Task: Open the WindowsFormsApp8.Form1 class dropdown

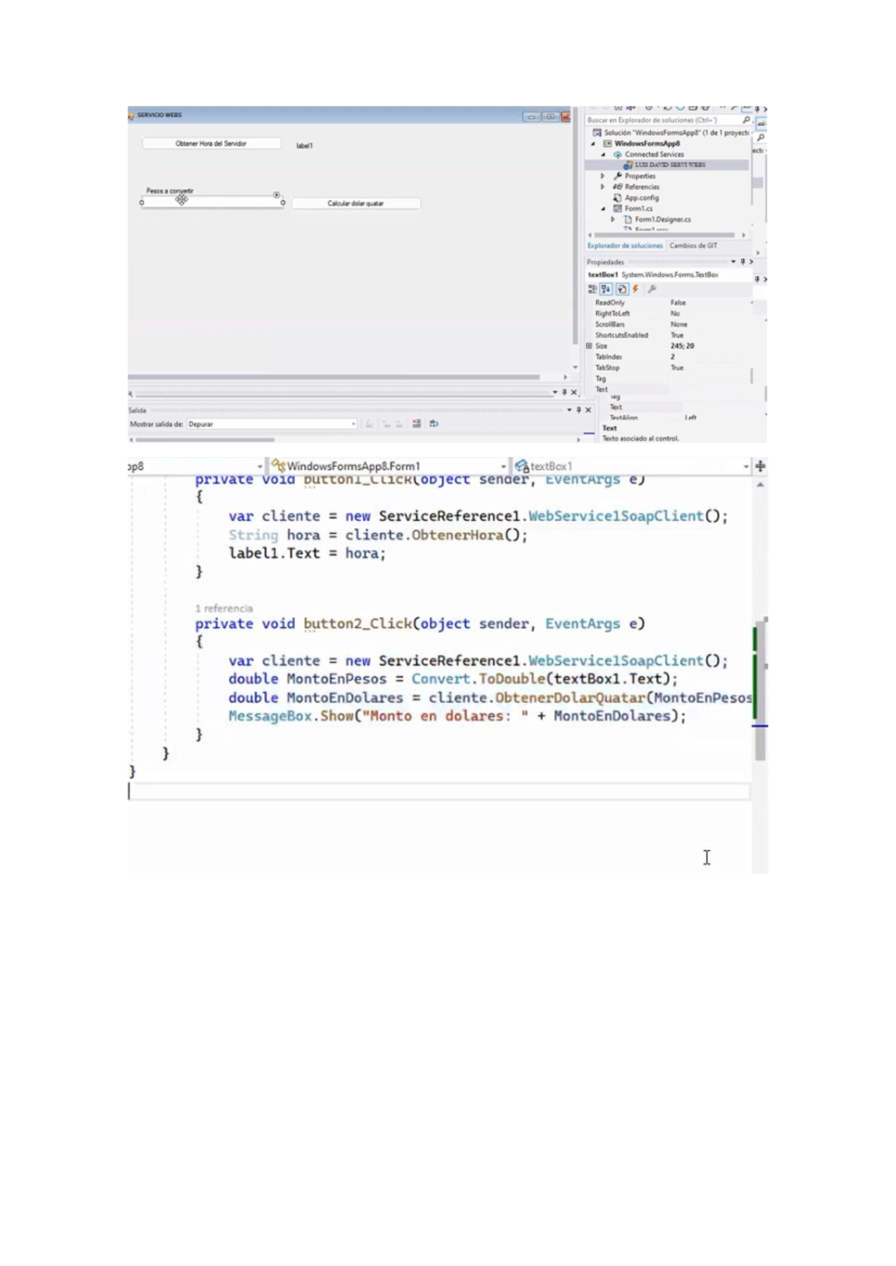Action: pos(503,467)
